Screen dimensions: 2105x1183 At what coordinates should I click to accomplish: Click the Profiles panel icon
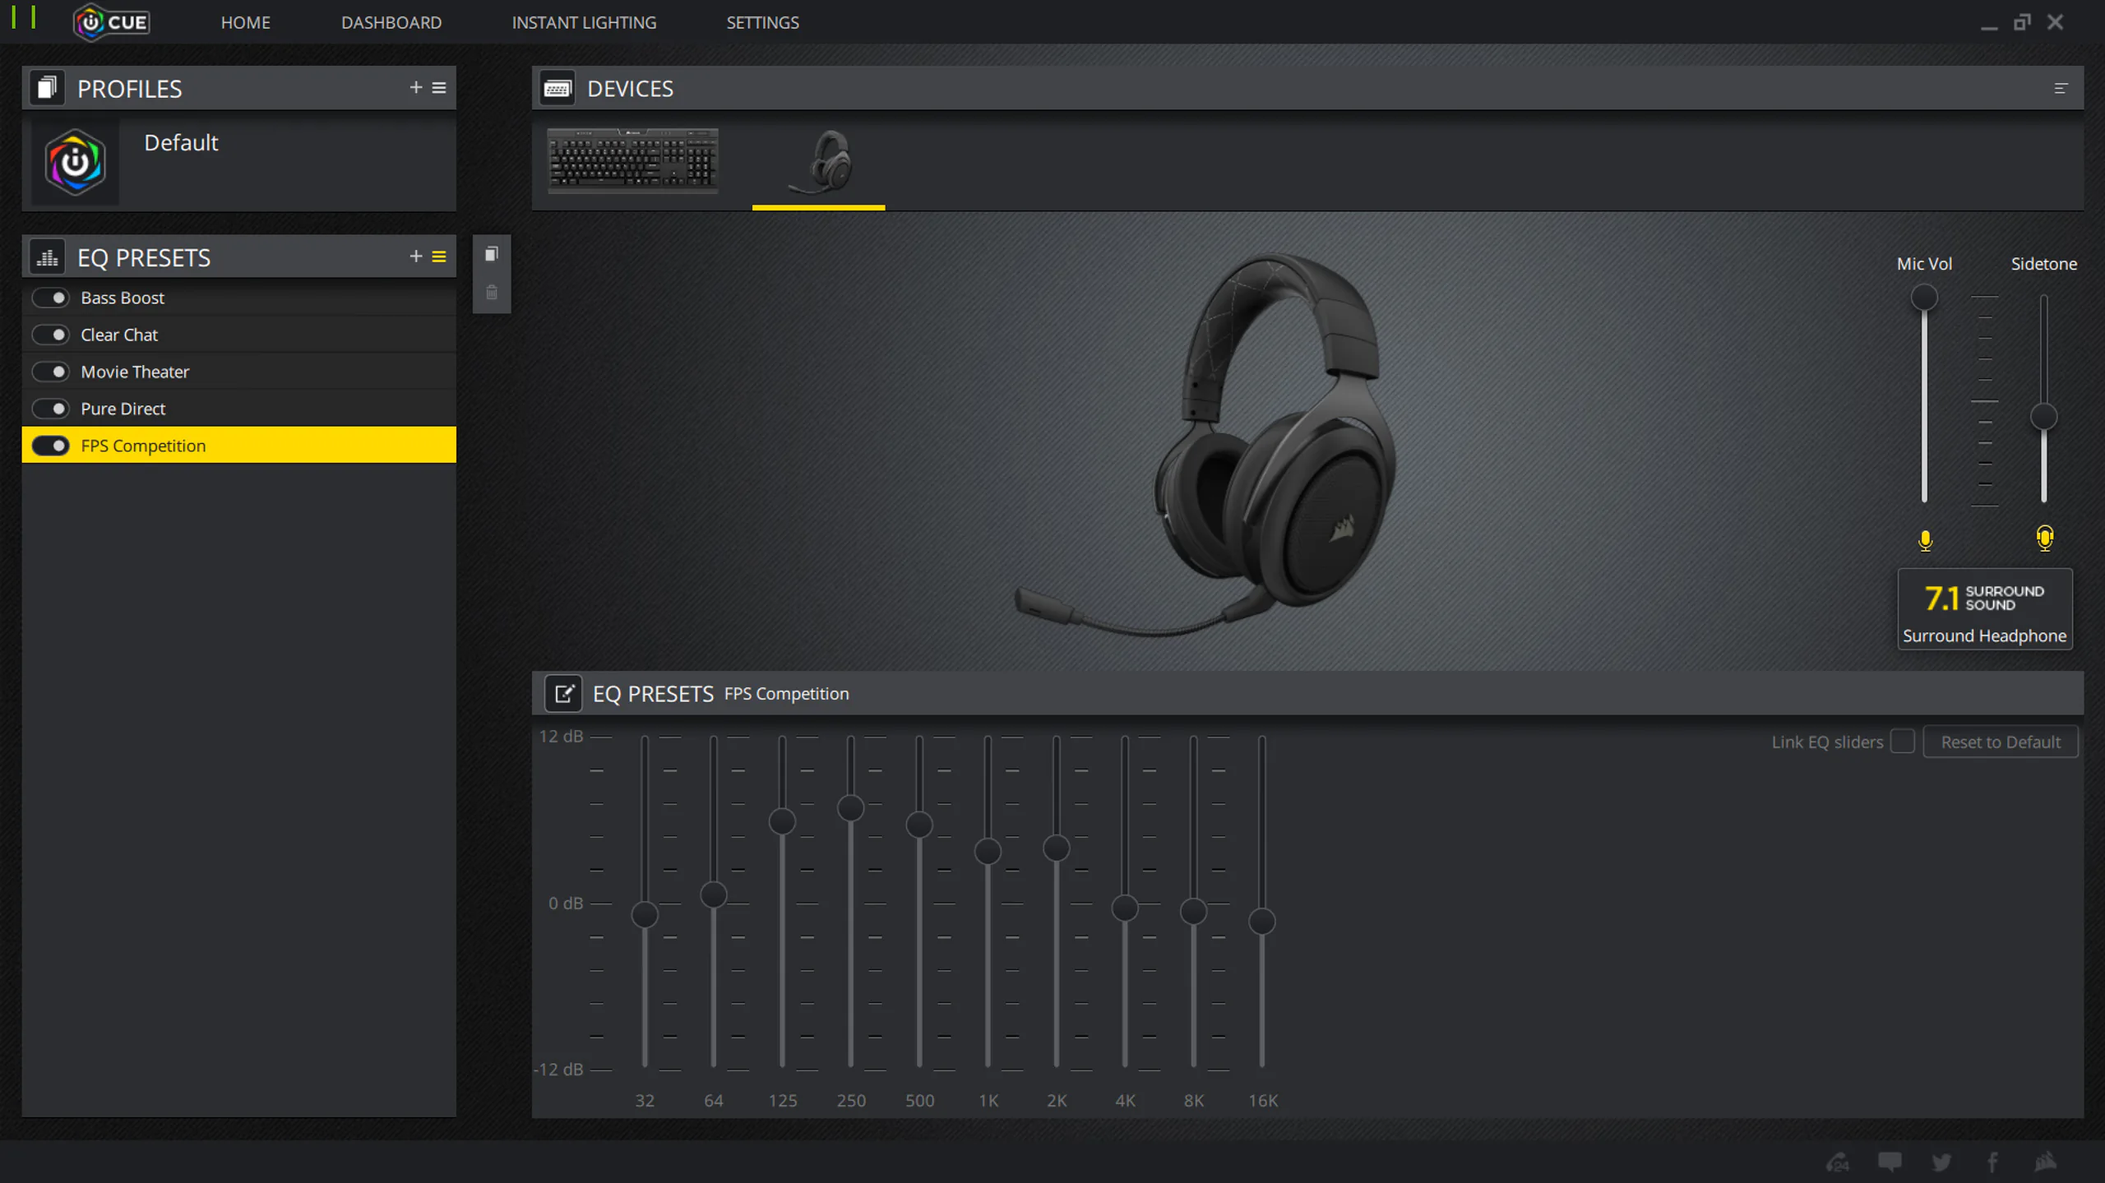pos(47,87)
